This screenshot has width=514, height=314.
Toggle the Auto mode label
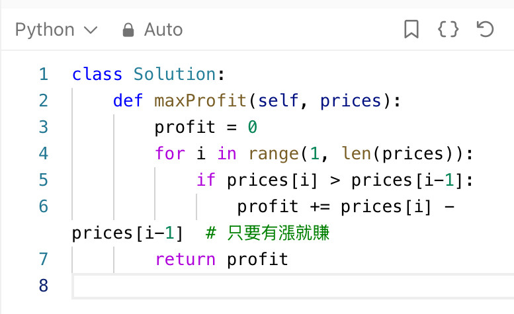pos(163,30)
